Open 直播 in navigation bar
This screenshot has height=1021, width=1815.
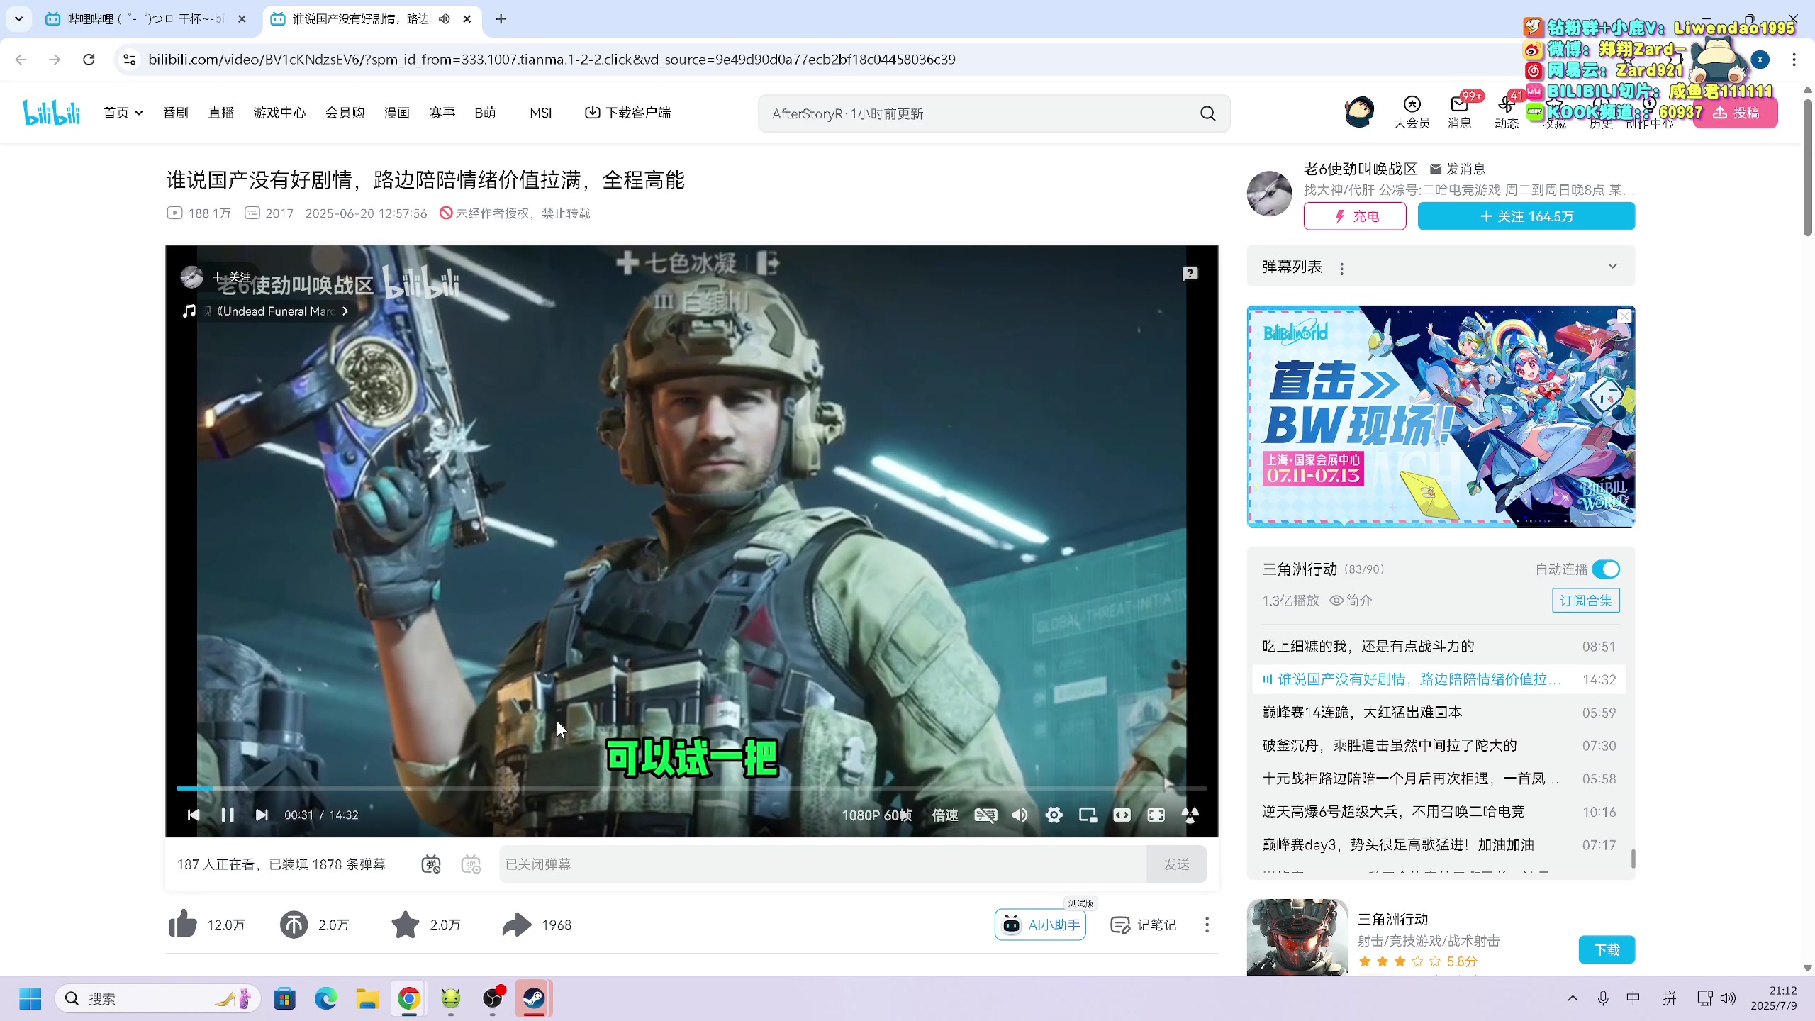click(x=221, y=113)
